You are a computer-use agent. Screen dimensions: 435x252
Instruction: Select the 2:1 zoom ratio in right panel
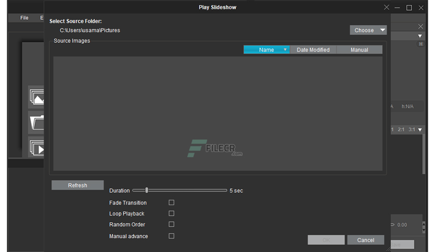[401, 130]
